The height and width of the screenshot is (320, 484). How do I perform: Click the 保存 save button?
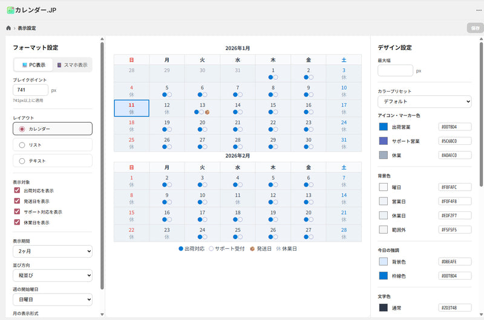click(x=474, y=28)
